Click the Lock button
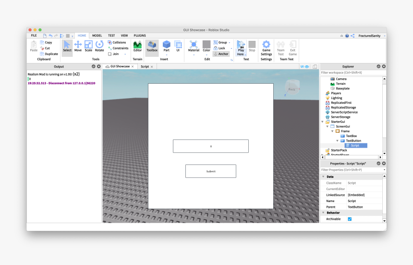 (219, 48)
